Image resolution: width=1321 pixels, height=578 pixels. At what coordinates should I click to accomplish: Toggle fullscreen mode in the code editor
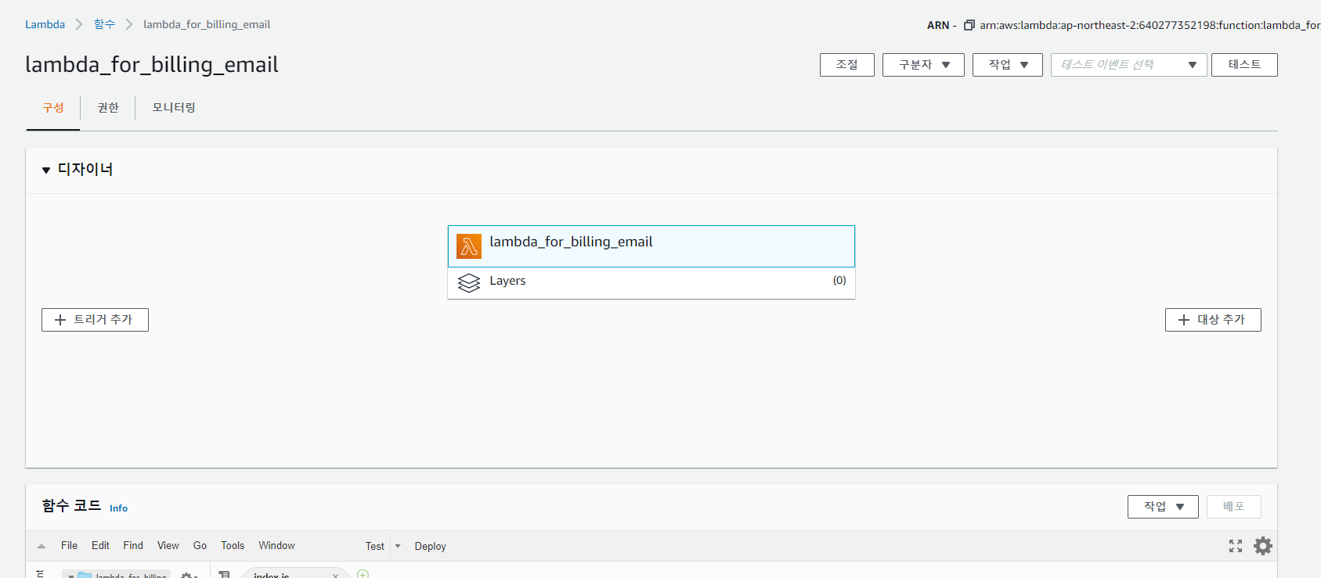coord(1236,546)
